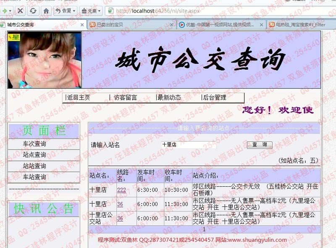The width and height of the screenshot is (336, 248).
Task: Expand the 恢复 dropdown arrow
Action: [74, 11]
